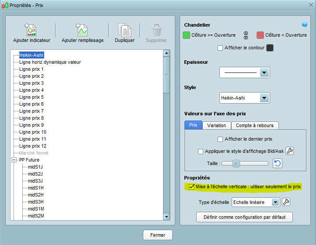Click the Taille slider handle

236,163
